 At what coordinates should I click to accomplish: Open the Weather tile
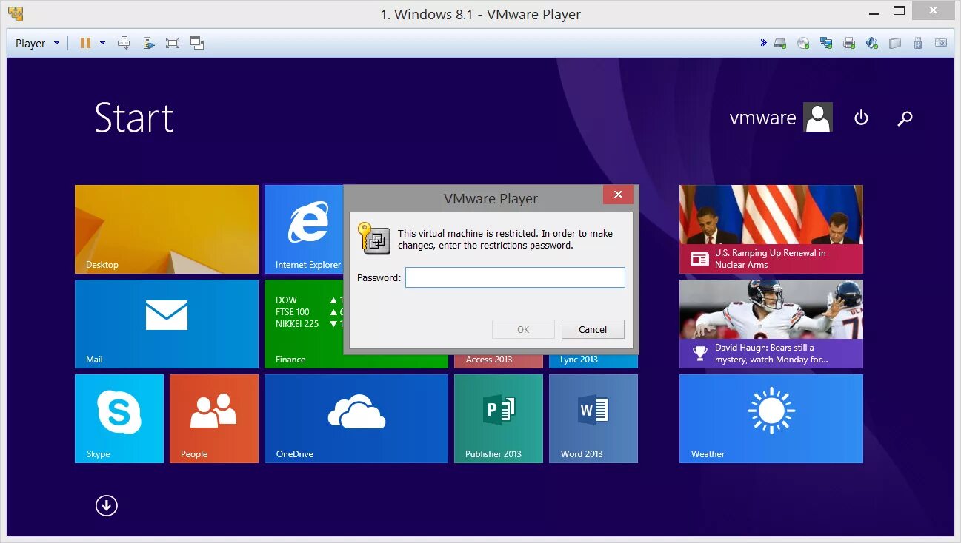point(771,419)
